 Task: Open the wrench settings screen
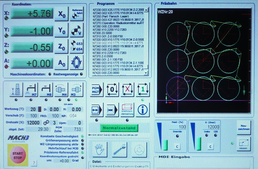pyautogui.click(x=119, y=149)
